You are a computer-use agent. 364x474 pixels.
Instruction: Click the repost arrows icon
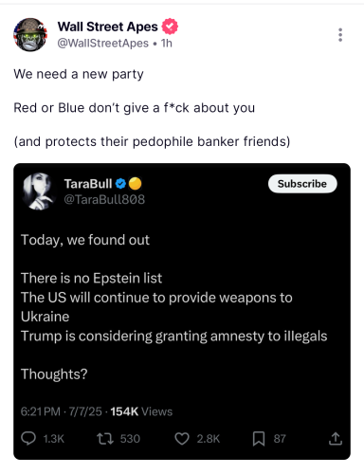[105, 439]
